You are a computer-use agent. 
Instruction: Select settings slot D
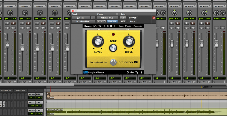[x=114, y=26]
